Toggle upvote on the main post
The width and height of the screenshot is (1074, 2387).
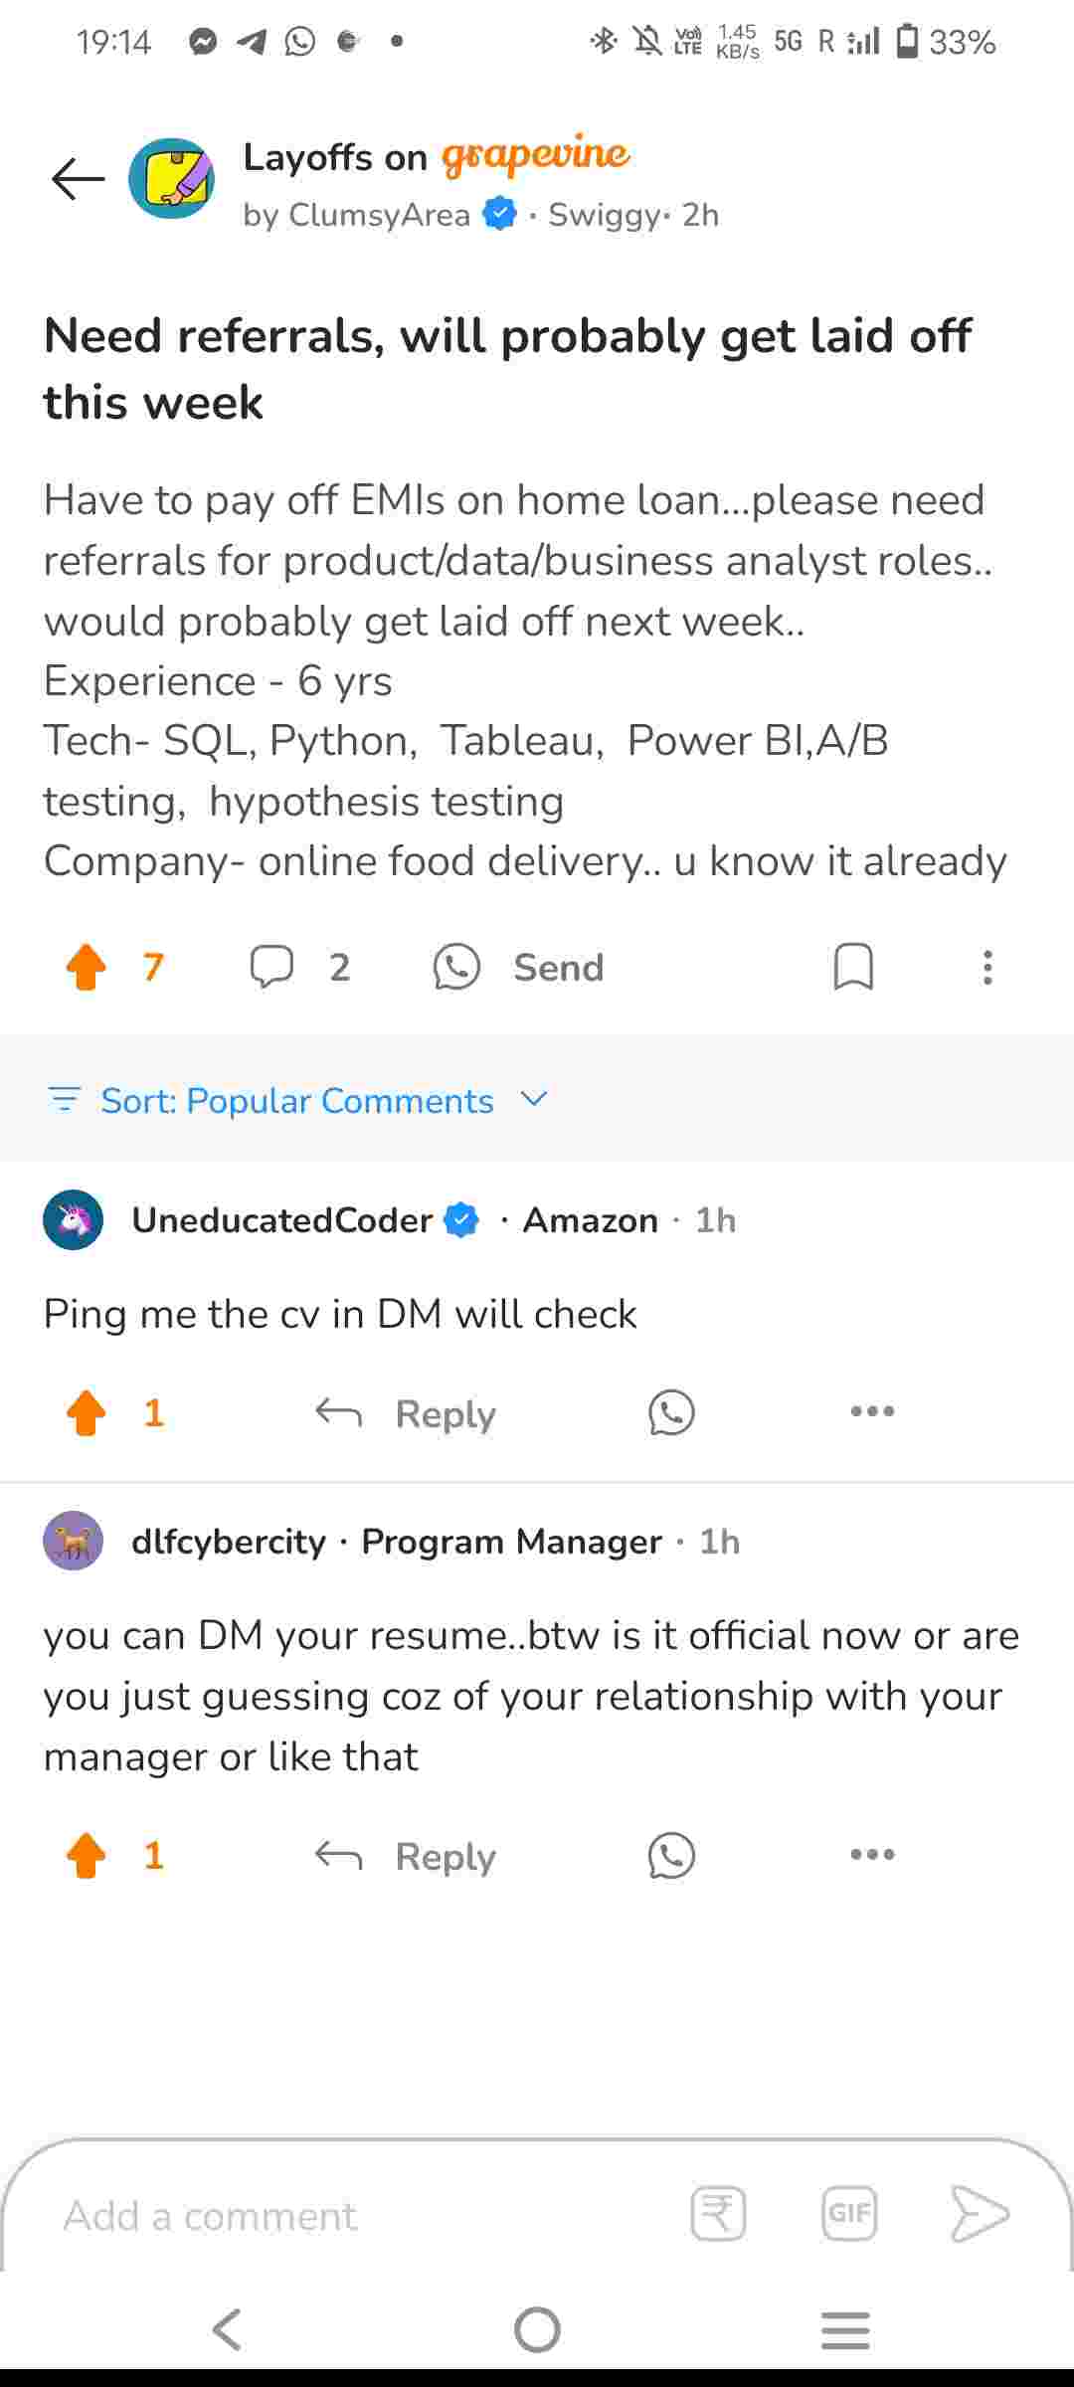click(x=87, y=967)
